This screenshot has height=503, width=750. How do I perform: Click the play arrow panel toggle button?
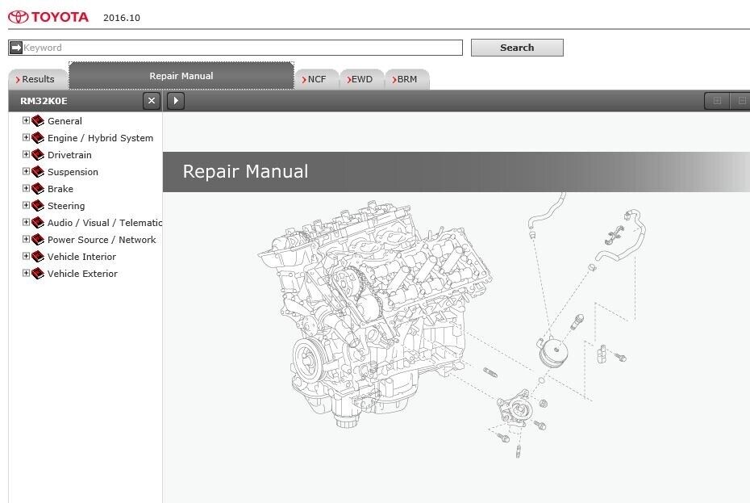pos(176,101)
